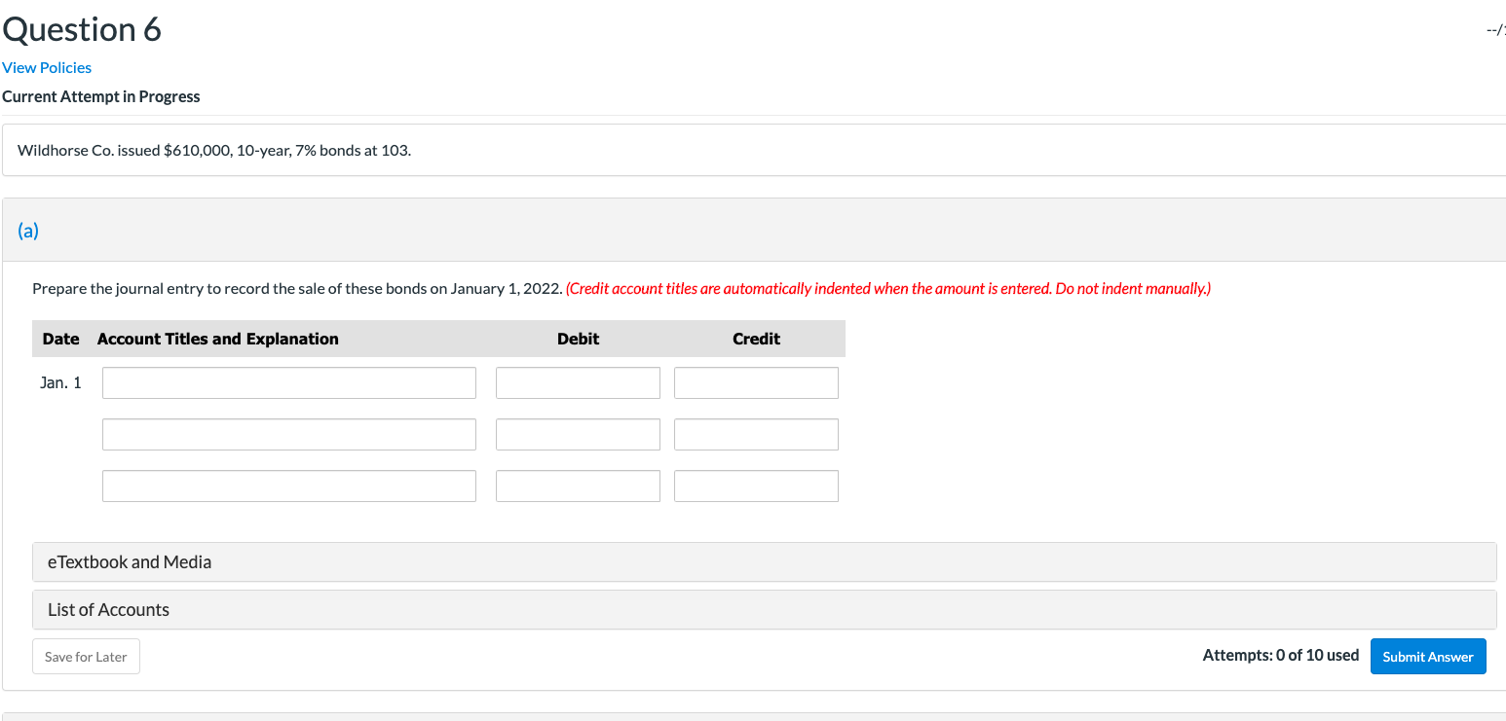Expand the List of Accounts section
This screenshot has height=721, width=1506.
pos(108,609)
